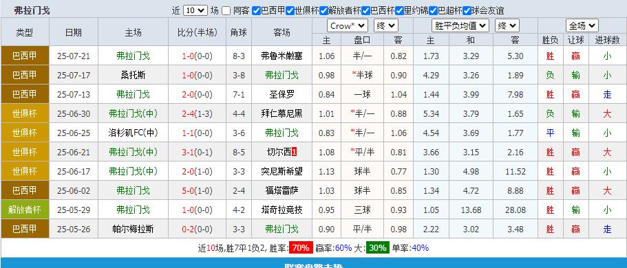Screen dimensions: 627x268
Task: Click the 解放者杯 green league label
Action: (x=25, y=210)
